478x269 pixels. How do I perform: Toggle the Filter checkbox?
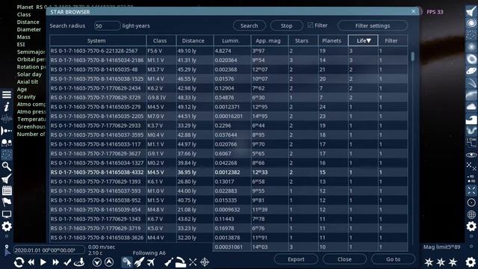310,25
